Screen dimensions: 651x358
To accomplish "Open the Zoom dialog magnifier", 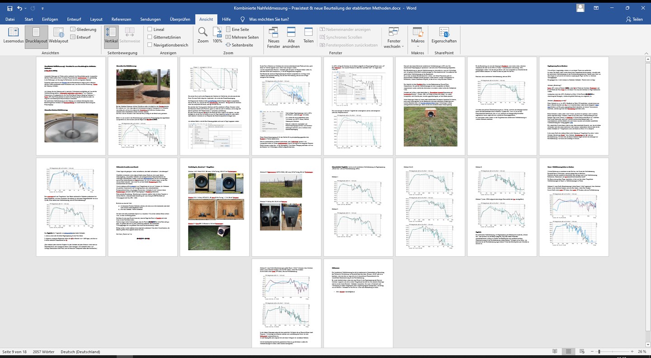I will click(203, 35).
